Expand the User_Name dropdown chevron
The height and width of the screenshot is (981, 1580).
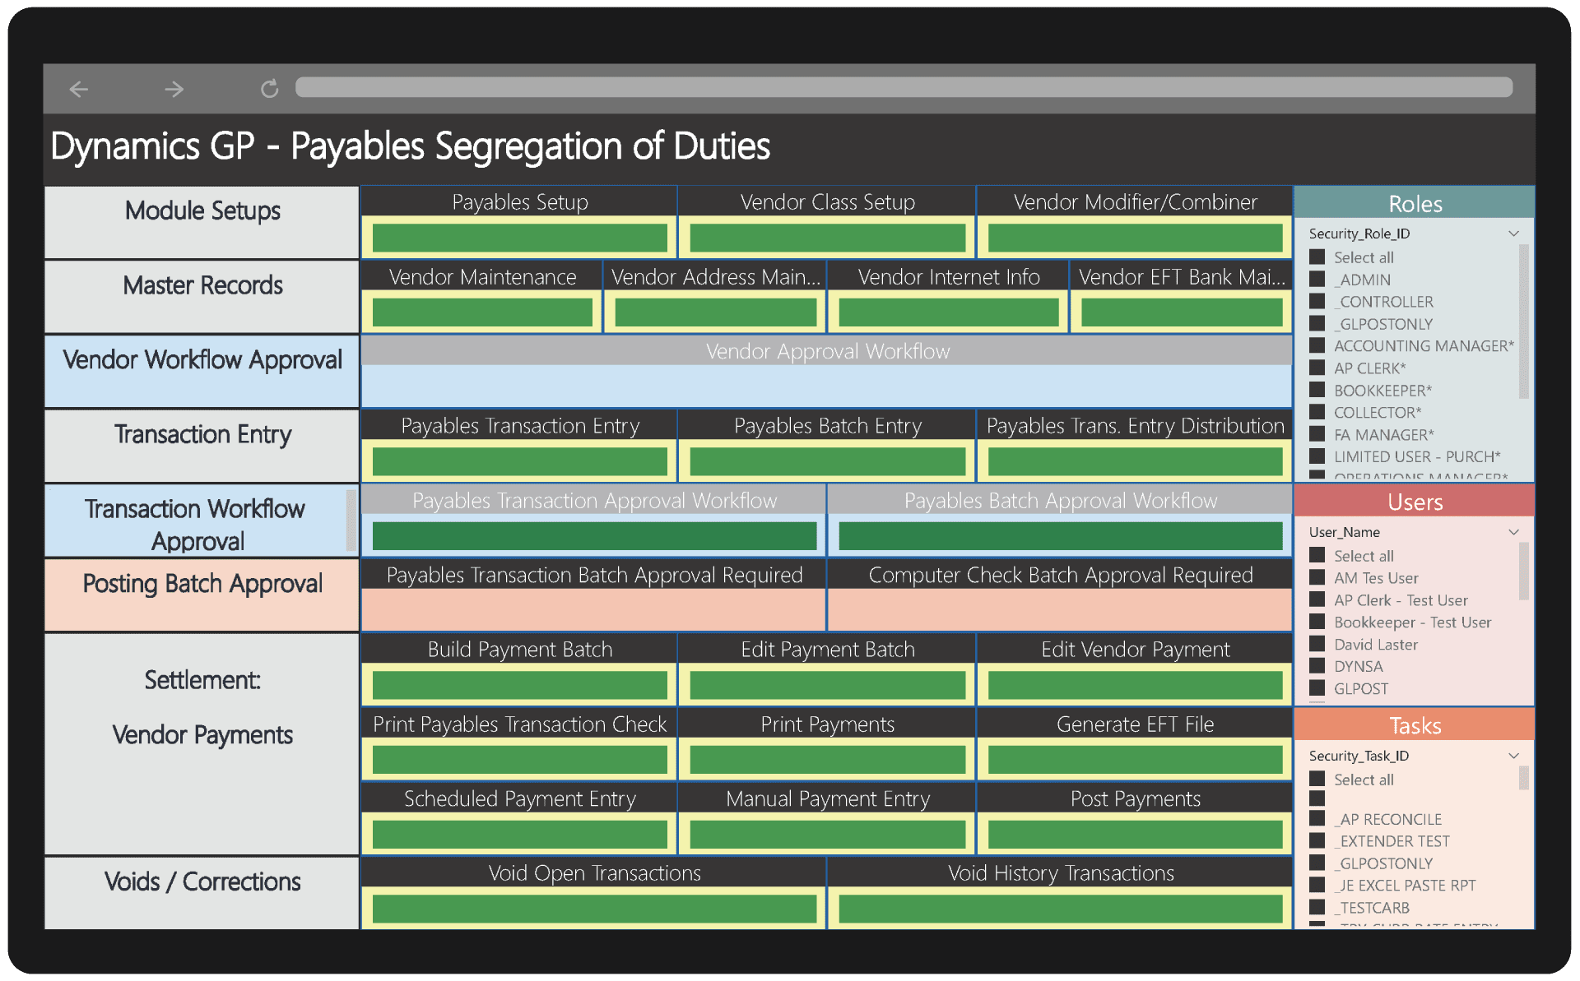[x=1513, y=532]
